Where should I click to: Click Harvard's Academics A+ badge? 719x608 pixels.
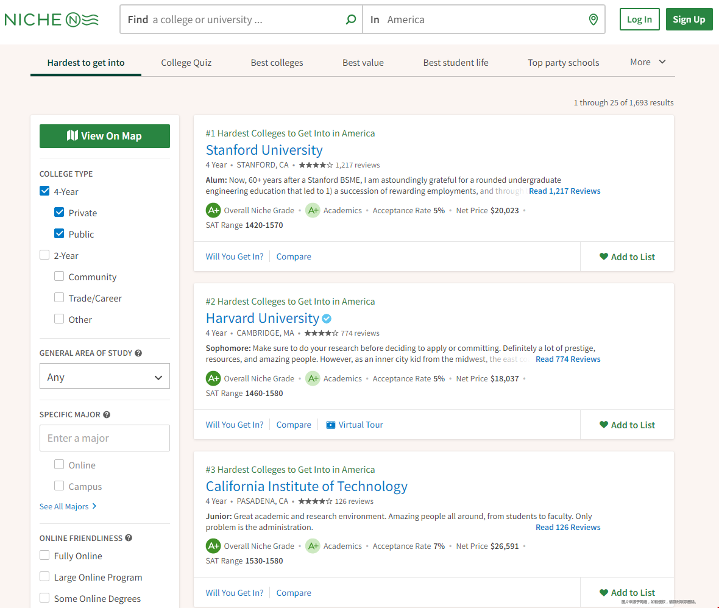click(x=313, y=378)
